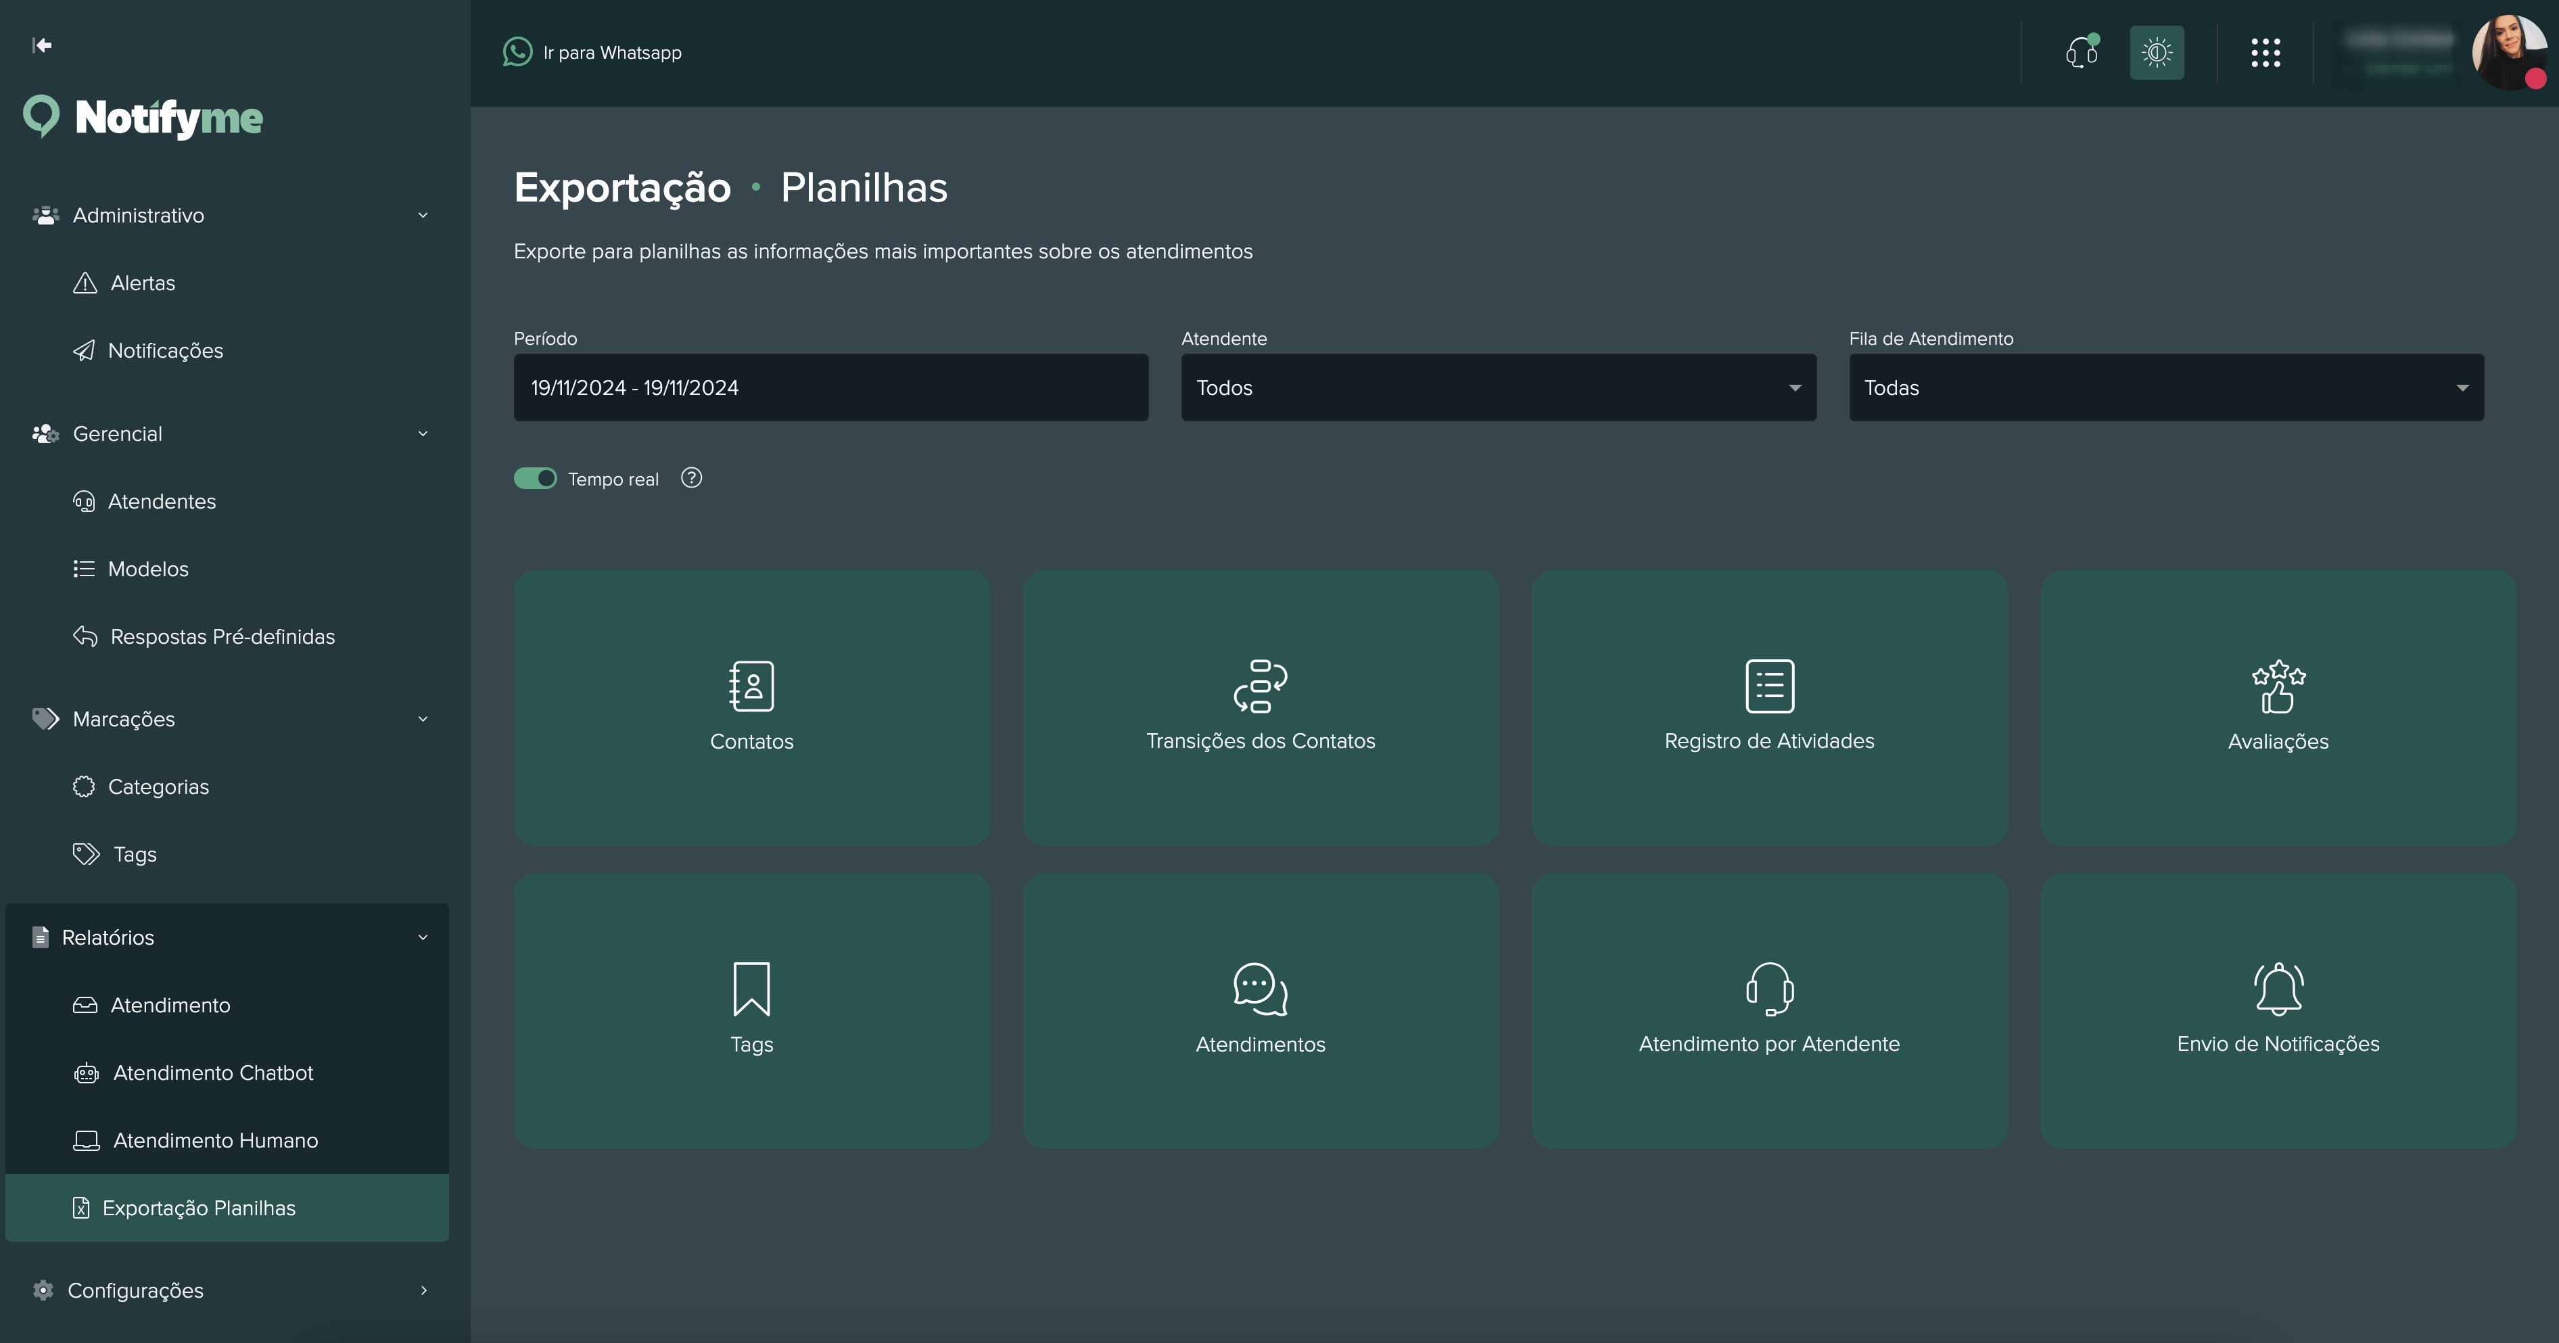Expand the Fila de Atendimento selector

2165,387
